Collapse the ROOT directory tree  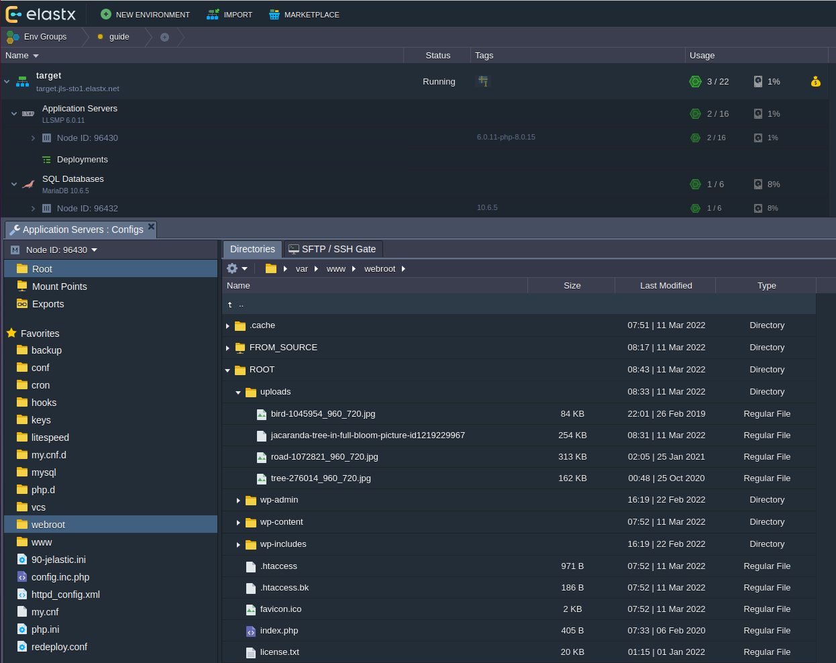pos(227,370)
